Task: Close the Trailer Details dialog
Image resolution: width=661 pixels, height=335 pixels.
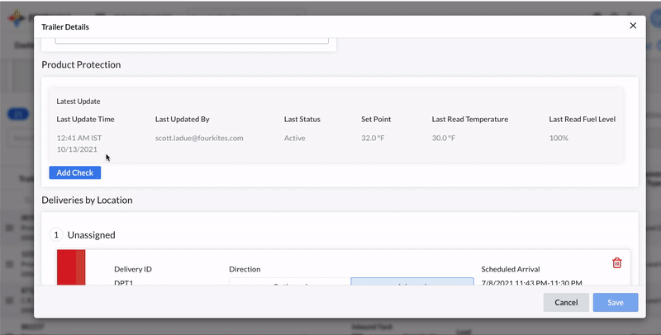Action: click(x=633, y=26)
